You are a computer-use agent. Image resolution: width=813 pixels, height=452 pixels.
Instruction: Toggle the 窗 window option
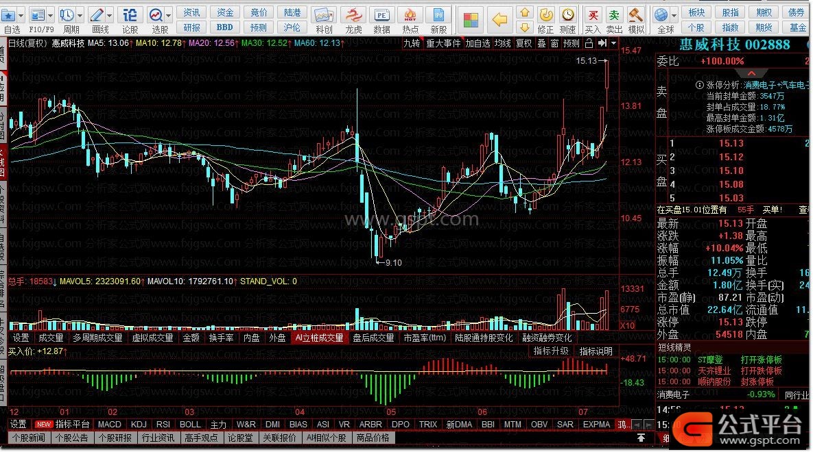pos(554,44)
